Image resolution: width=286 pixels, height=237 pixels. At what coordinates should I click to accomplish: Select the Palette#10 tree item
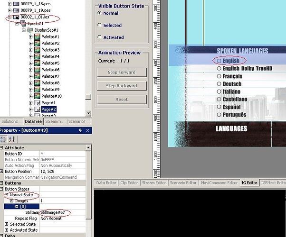[51, 96]
